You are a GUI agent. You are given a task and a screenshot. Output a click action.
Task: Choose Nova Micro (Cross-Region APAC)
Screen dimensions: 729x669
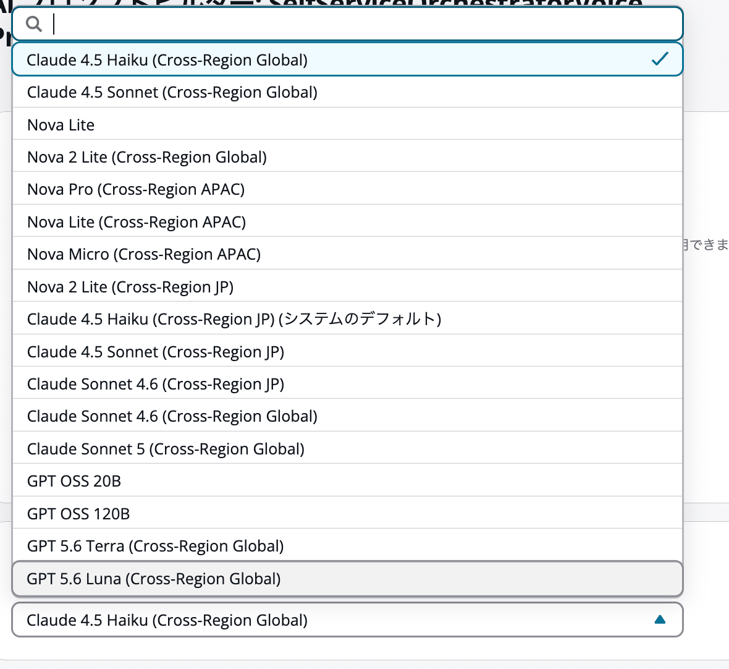click(347, 254)
